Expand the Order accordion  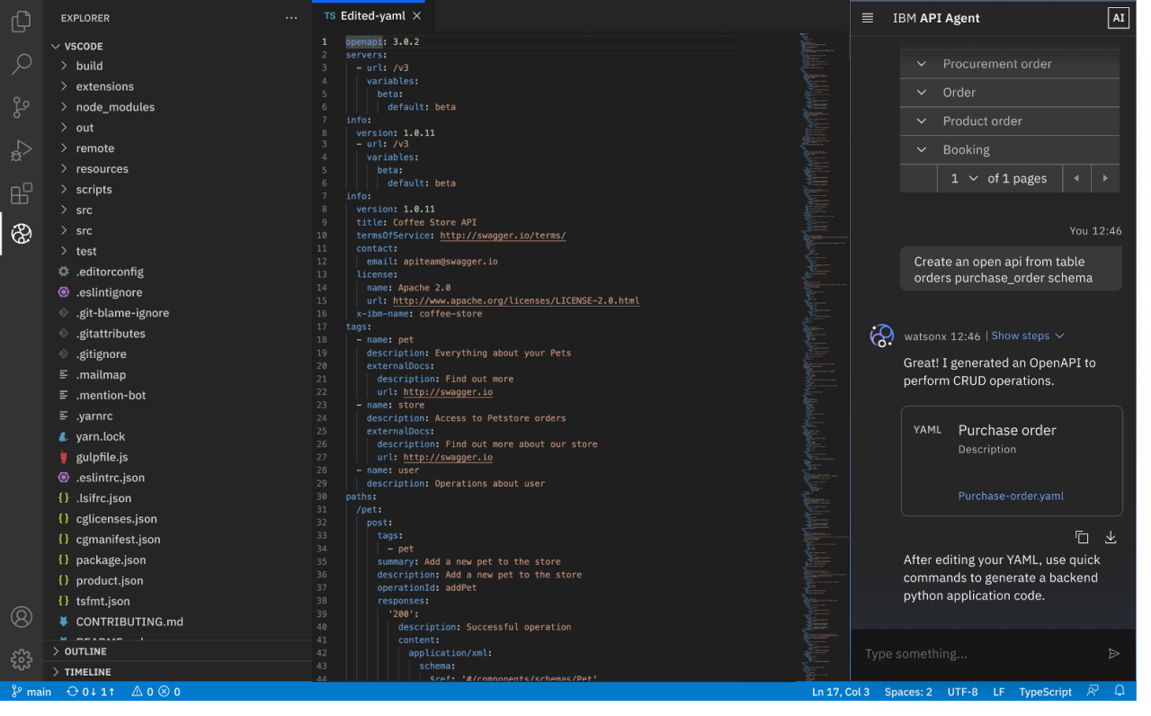pyautogui.click(x=1010, y=93)
